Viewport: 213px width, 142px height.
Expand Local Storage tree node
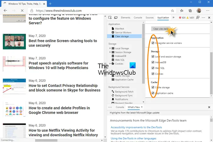pyautogui.click(x=110, y=48)
